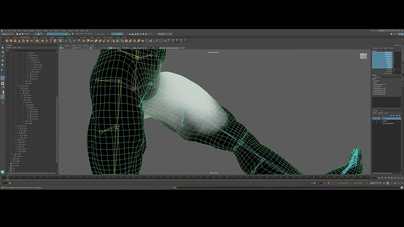Create polygon cylinder from shelf
This screenshot has height=227, width=404.
coord(15,41)
